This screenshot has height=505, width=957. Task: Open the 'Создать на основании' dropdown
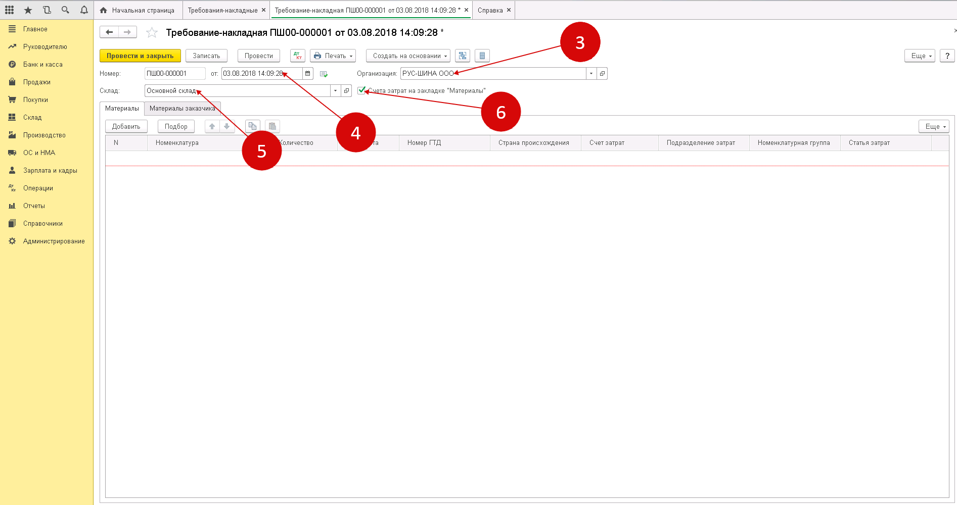[408, 56]
